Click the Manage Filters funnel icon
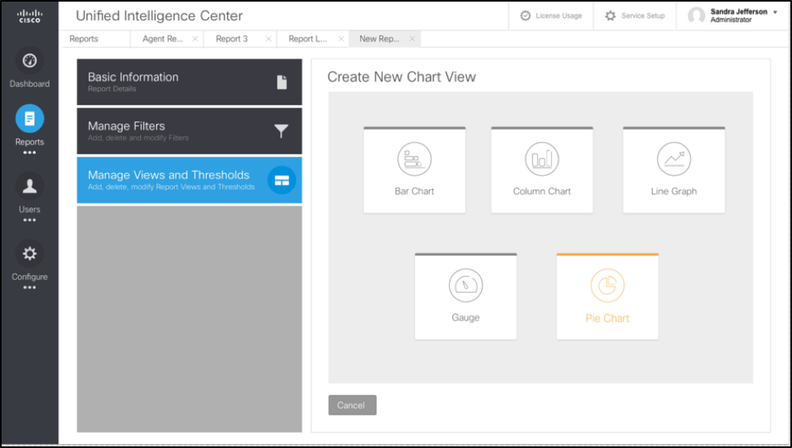 [282, 131]
